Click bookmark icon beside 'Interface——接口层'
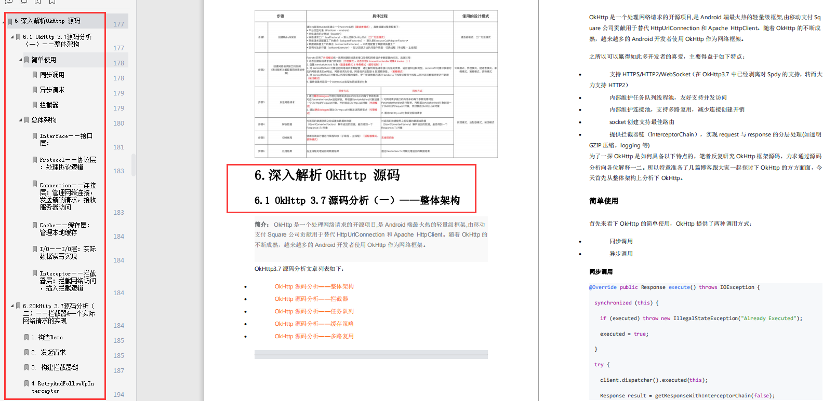This screenshot has width=836, height=401. (35, 136)
